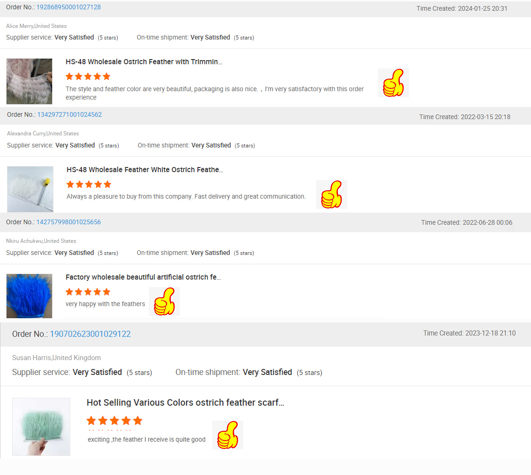Open the mint green feather trim thumbnail

41,427
